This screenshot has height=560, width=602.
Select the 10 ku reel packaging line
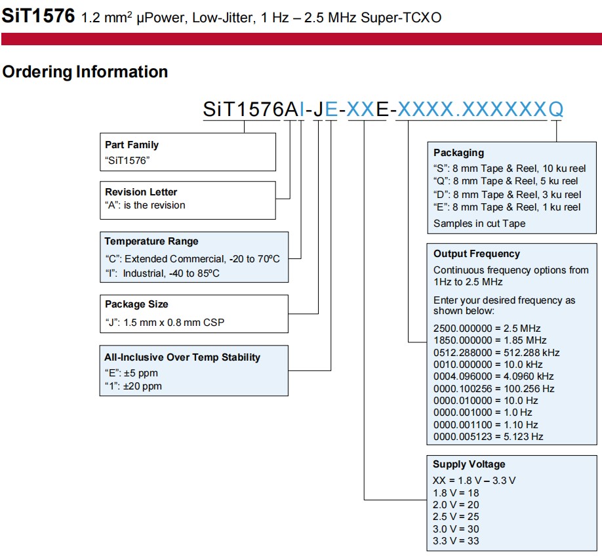click(x=510, y=168)
